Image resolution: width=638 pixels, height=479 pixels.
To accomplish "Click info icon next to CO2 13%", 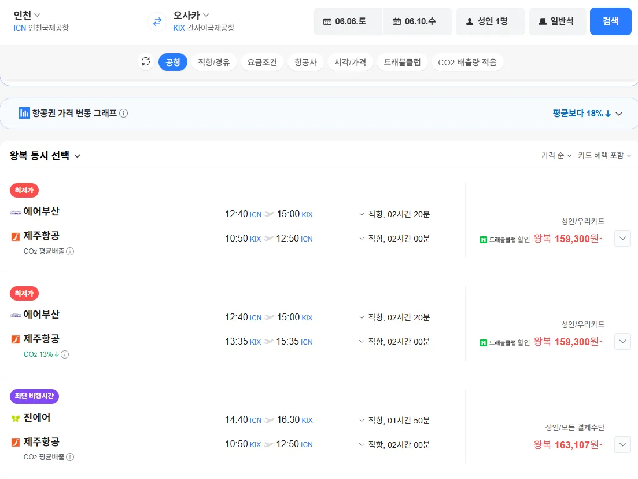I will (65, 354).
